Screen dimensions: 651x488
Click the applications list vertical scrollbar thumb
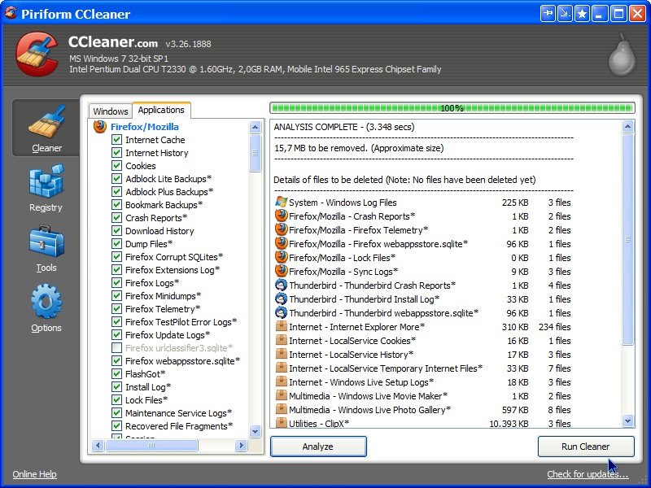coord(255,153)
